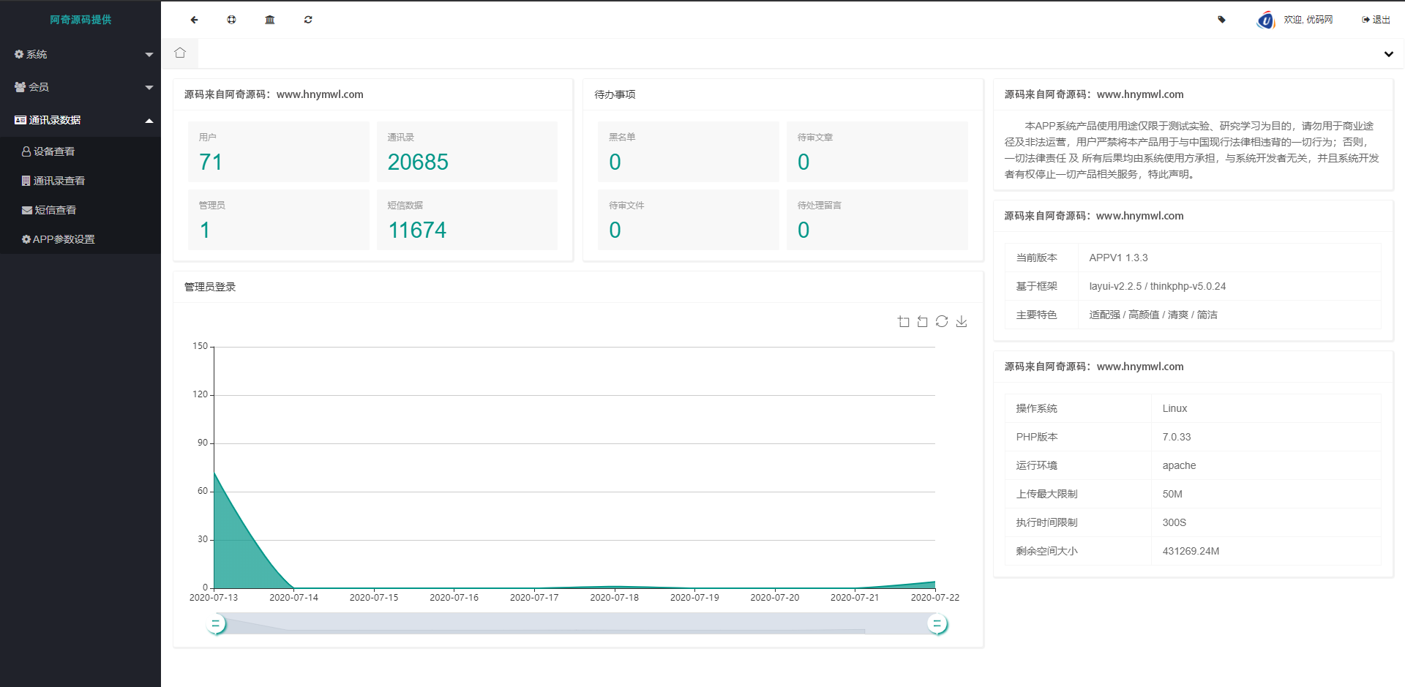Open the chevron dropdown at the top right
Viewport: 1405px width, 687px height.
click(x=1388, y=54)
